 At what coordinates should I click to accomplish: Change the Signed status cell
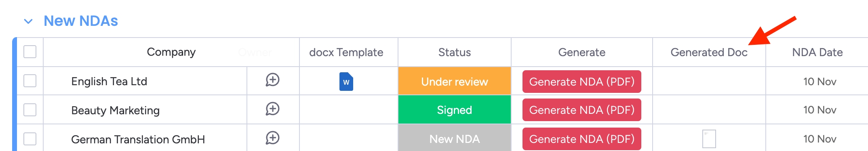coord(455,110)
